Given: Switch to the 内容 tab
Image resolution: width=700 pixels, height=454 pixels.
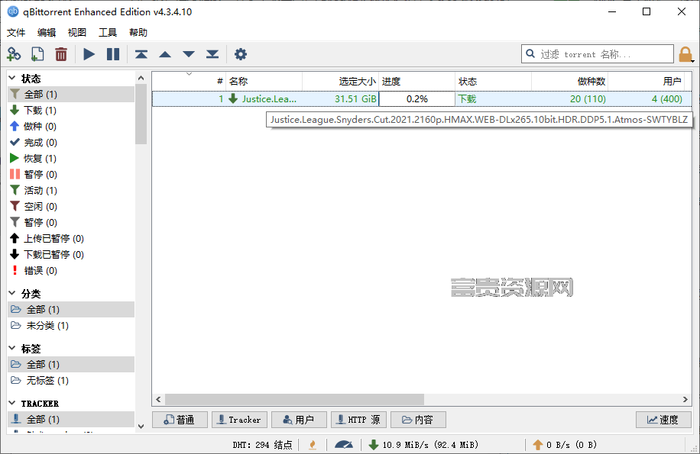Looking at the screenshot, I should (x=418, y=420).
